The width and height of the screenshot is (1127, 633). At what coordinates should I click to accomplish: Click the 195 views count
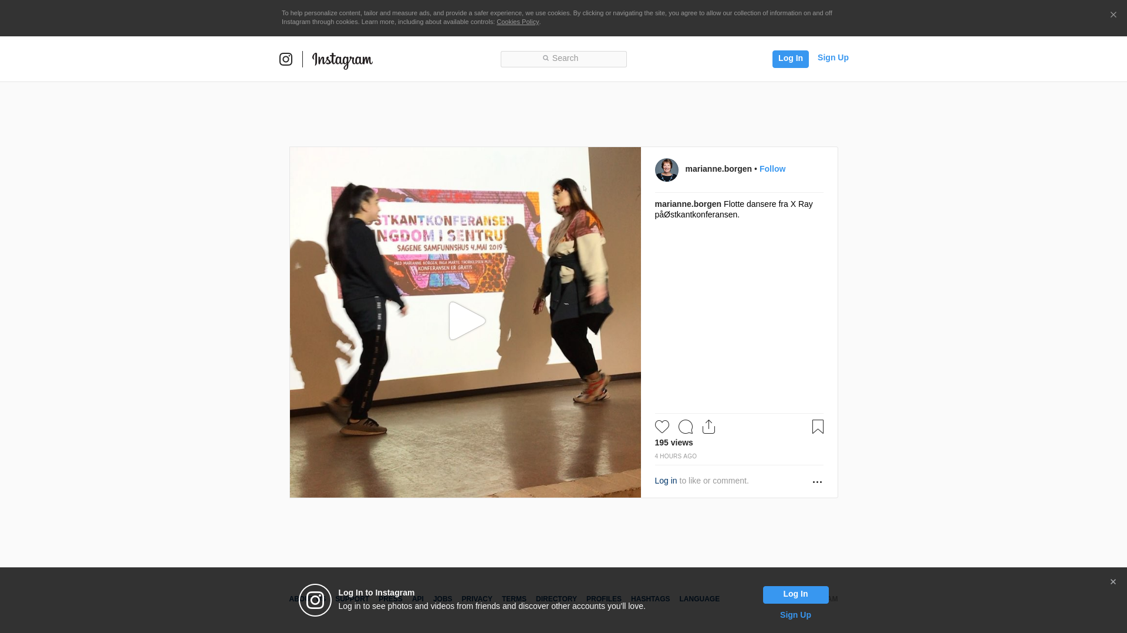[673, 443]
